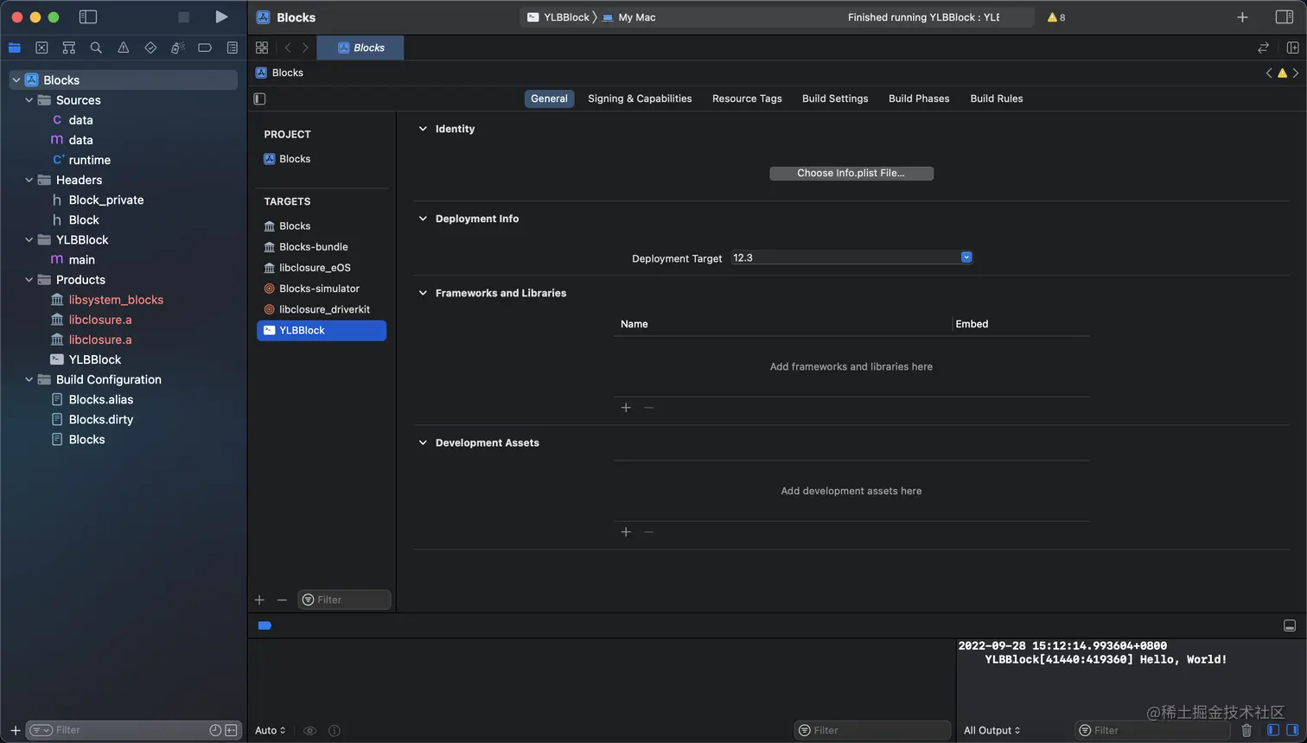Image resolution: width=1307 pixels, height=743 pixels.
Task: Toggle the console pane
Action: 1292,730
